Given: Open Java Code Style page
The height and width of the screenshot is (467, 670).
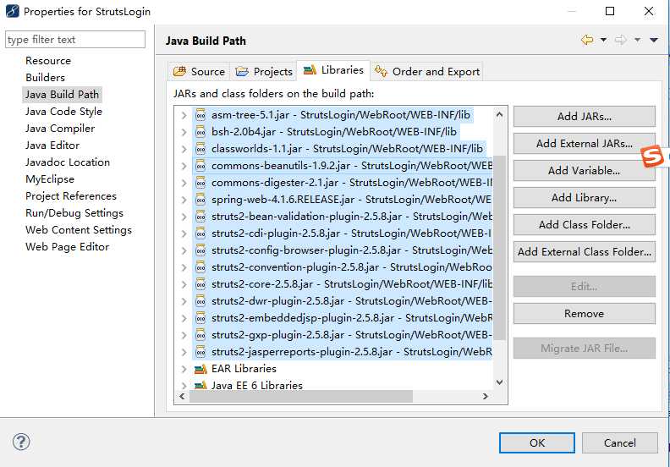Looking at the screenshot, I should (x=63, y=112).
